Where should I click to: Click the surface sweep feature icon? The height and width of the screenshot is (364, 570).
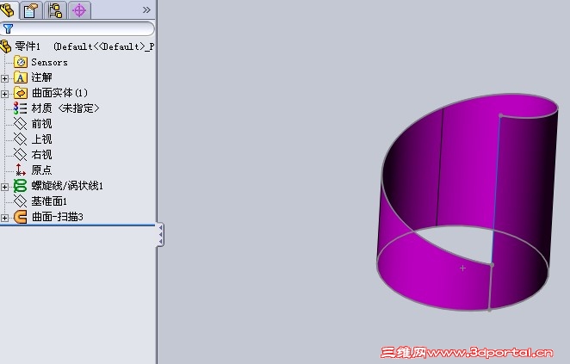[x=21, y=217]
